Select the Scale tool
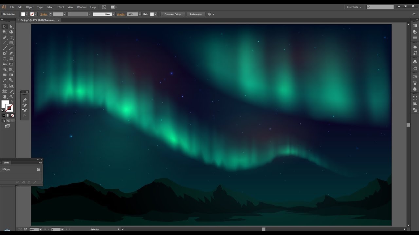The height and width of the screenshot is (235, 419). click(x=11, y=59)
